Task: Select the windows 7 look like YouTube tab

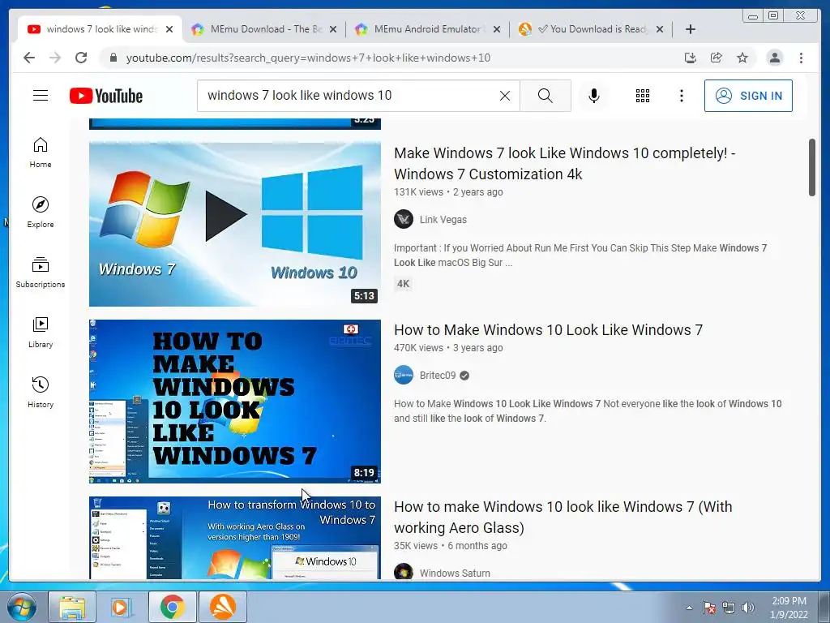Action: 100,29
